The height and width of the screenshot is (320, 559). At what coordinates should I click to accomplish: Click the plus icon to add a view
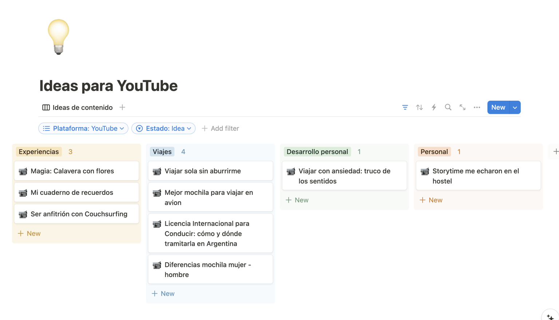coord(122,107)
